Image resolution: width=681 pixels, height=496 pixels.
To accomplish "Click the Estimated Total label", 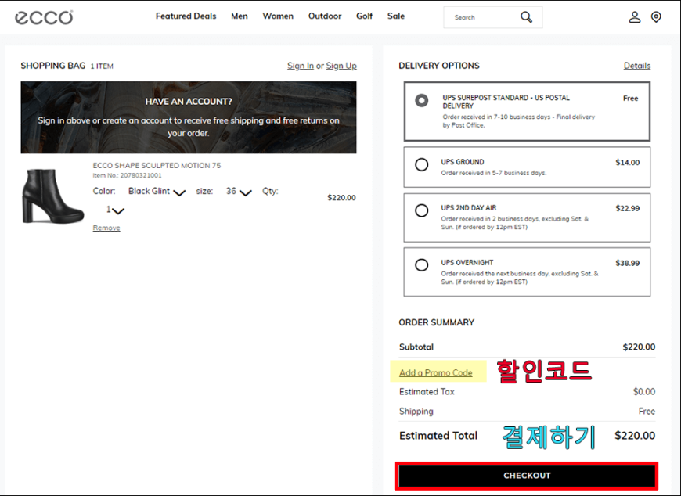I will (x=438, y=436).
